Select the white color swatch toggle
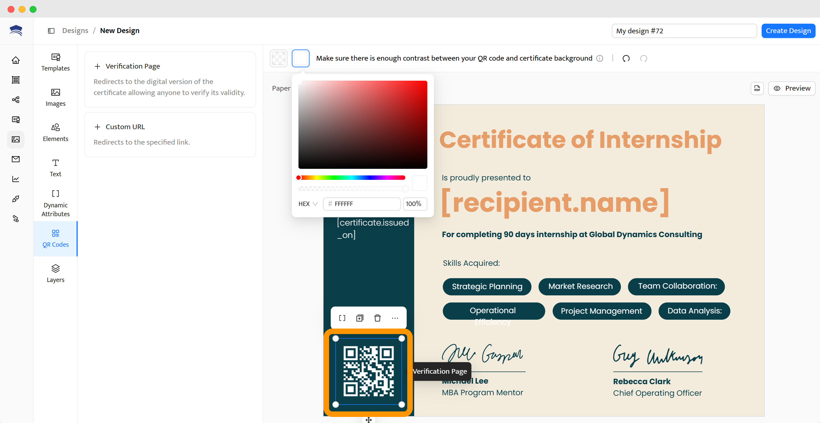Screen dimensions: 820x423 tap(300, 59)
